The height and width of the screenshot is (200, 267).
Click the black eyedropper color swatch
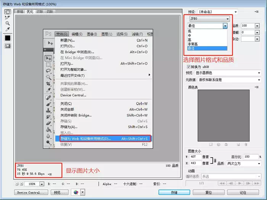(x=7, y=38)
